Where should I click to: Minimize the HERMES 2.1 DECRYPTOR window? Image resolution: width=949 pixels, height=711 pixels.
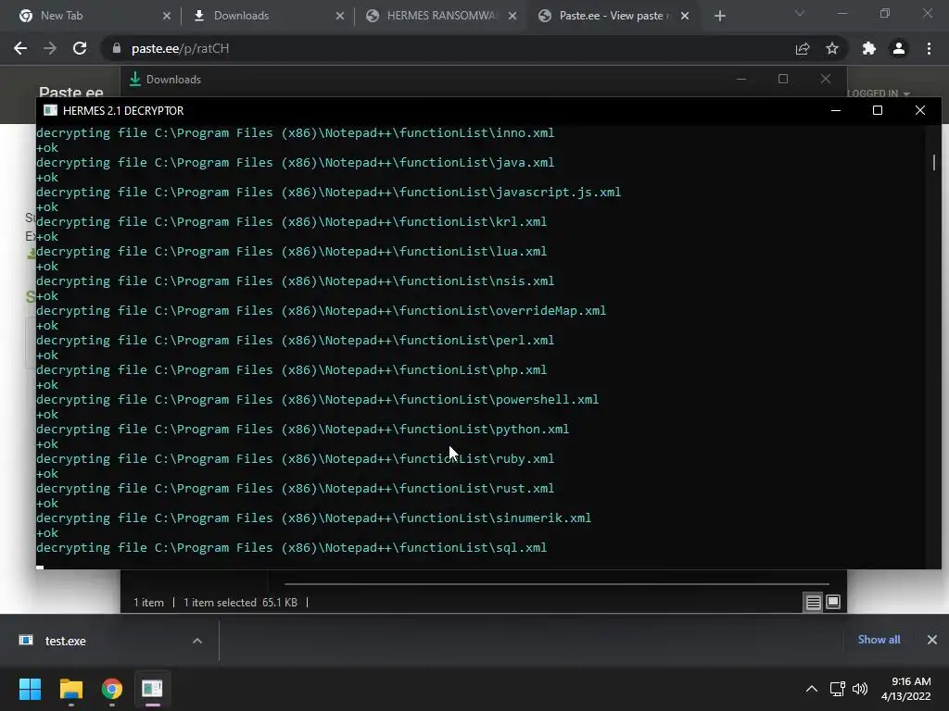tap(836, 110)
